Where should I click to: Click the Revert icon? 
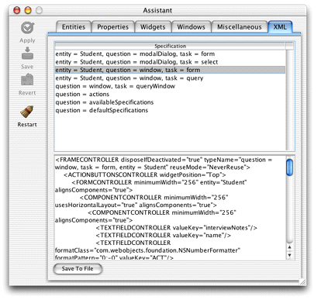click(x=27, y=80)
